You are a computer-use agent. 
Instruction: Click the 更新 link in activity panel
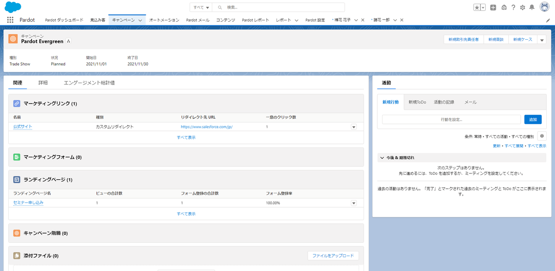(x=497, y=146)
